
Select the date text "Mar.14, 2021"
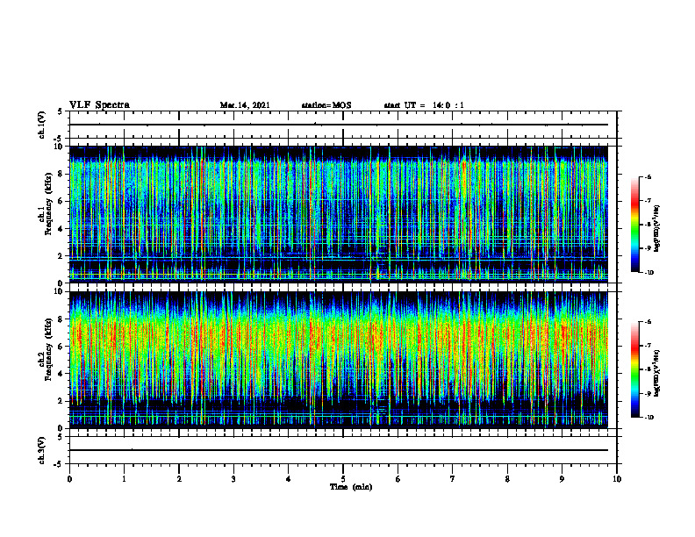[245, 105]
